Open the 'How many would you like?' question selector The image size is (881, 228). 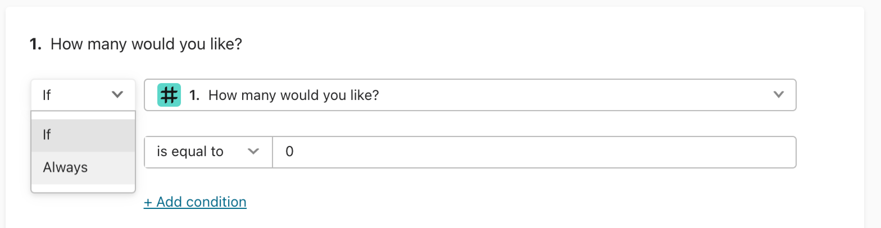point(470,95)
